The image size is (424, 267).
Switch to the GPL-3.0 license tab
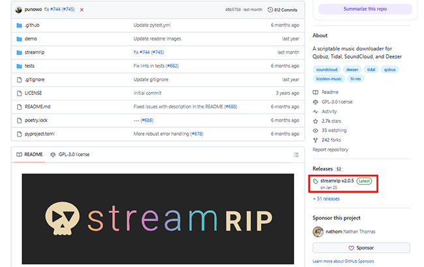coord(70,155)
